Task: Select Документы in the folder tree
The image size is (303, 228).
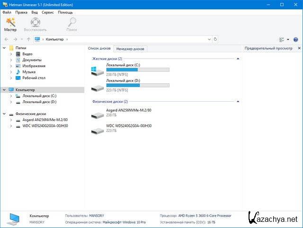Action: pyautogui.click(x=32, y=60)
